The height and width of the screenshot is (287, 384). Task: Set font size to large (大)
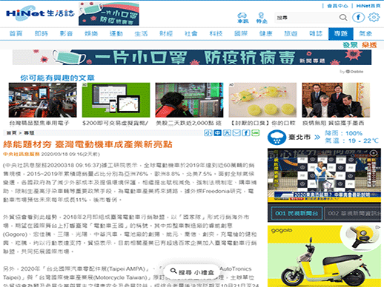click(x=227, y=133)
